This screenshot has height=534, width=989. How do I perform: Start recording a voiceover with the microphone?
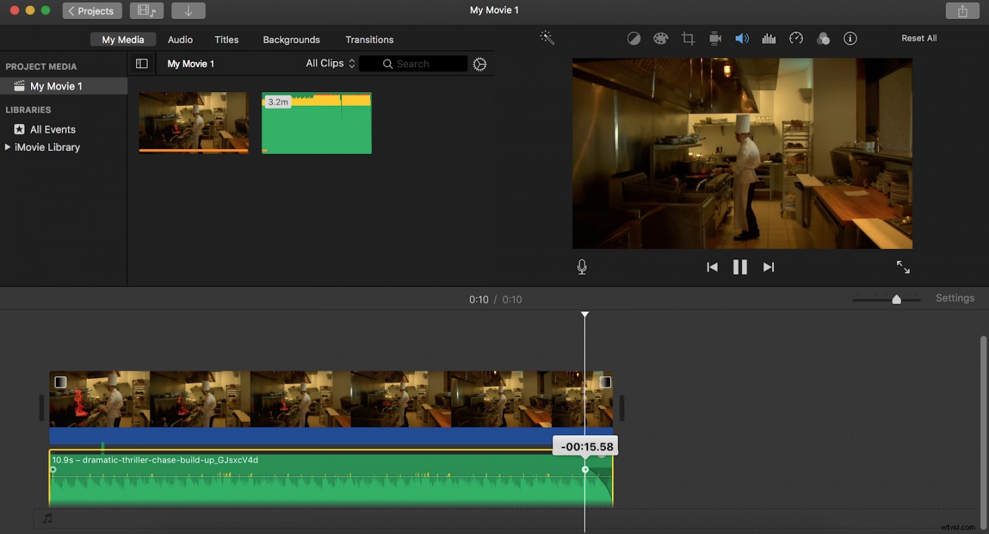pos(581,266)
